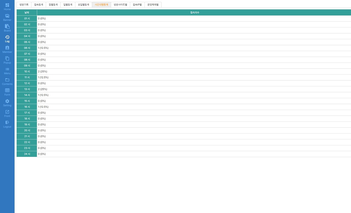
Task: Click the Logout icon in the sidebar
Action: coord(7,122)
